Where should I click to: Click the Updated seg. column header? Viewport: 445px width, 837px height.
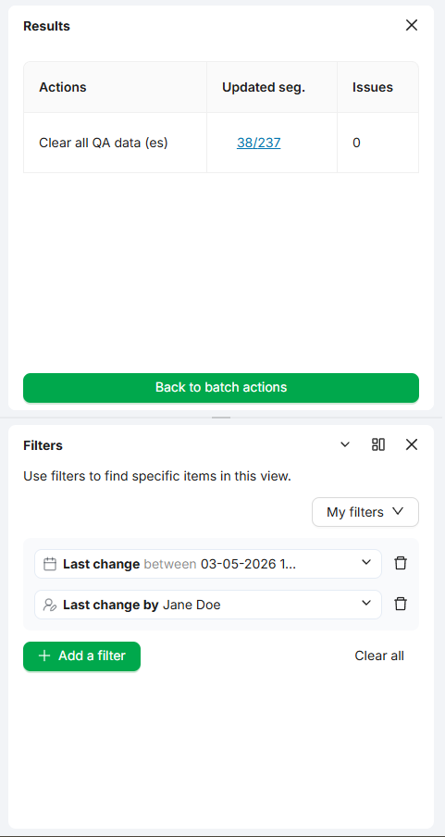tap(264, 87)
